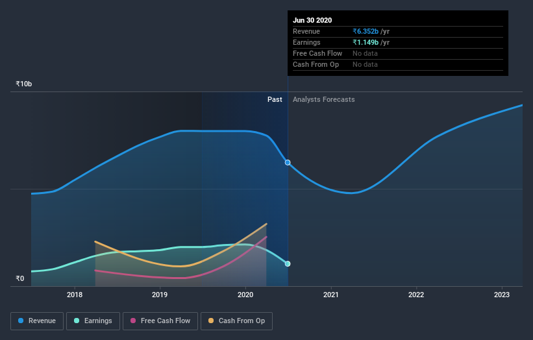The width and height of the screenshot is (533, 340).
Task: Click the ₹6.352b revenue value in tooltip
Action: [x=366, y=31]
